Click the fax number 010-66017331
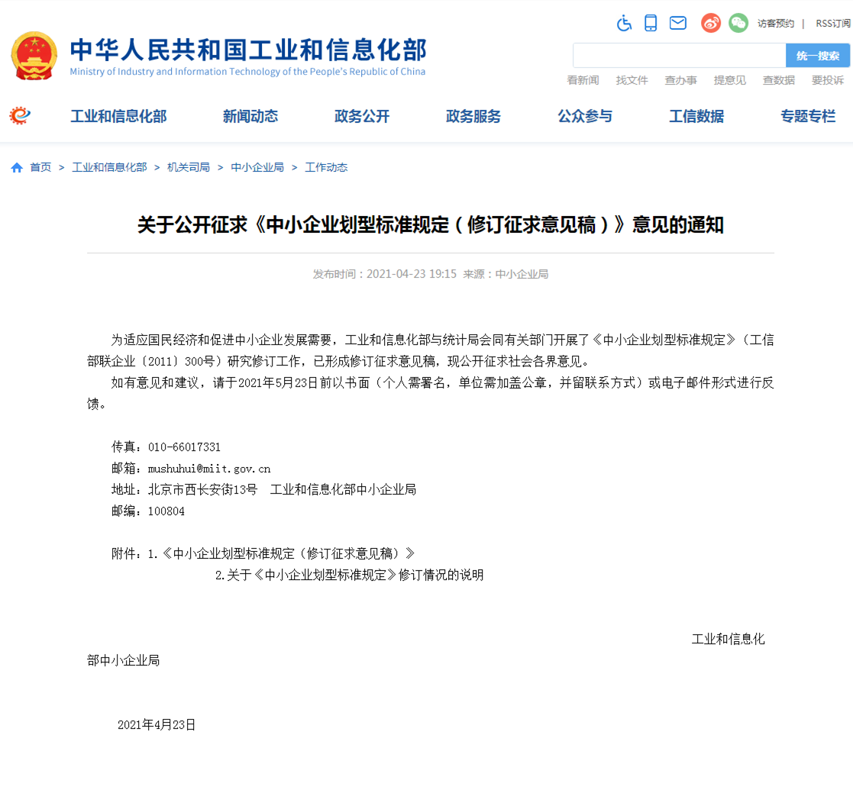This screenshot has width=853, height=790. (x=184, y=447)
